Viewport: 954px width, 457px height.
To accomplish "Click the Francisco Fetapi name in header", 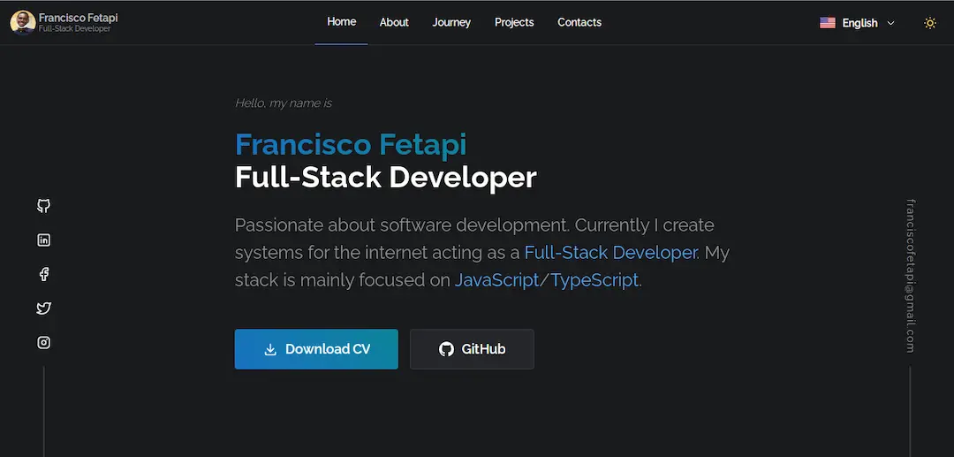I will point(79,18).
